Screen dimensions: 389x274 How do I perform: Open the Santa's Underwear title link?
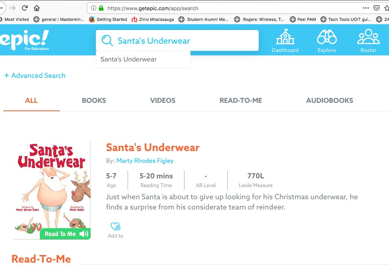tap(153, 148)
